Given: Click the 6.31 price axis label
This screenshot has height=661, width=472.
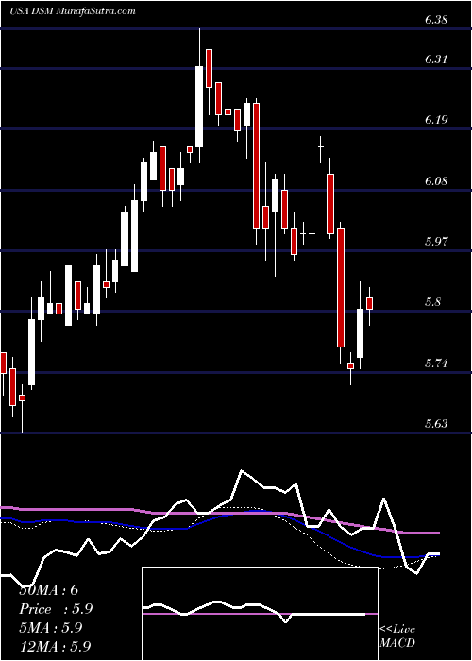Looking at the screenshot, I should tap(435, 59).
